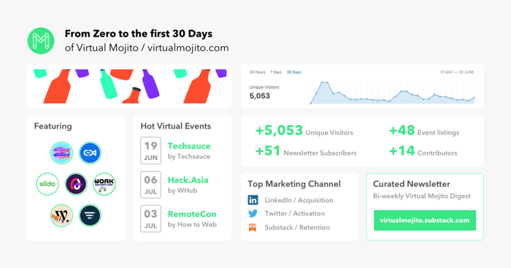Click the virtualmojito.substack.com button

point(425,221)
